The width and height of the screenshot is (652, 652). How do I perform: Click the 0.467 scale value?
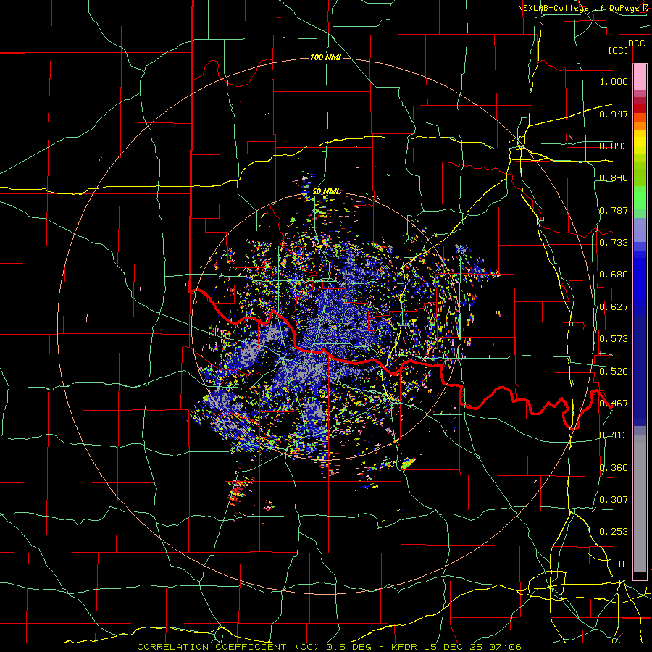coord(614,404)
